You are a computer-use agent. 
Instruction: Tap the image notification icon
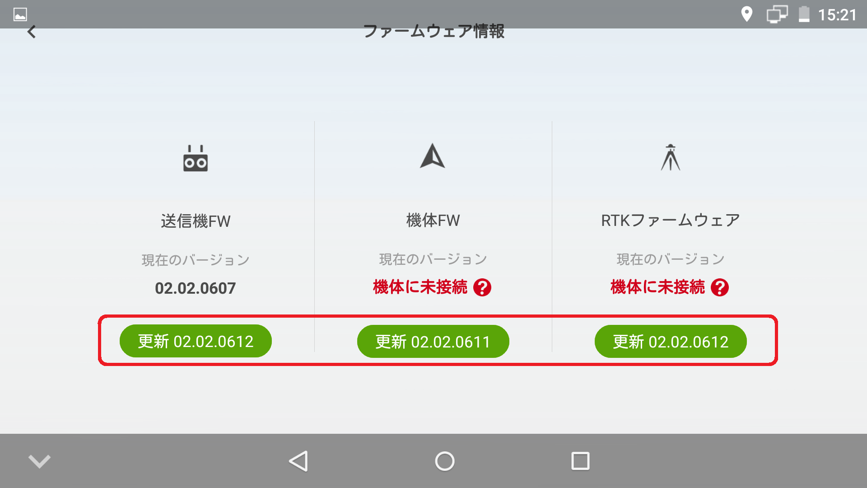pyautogui.click(x=20, y=14)
